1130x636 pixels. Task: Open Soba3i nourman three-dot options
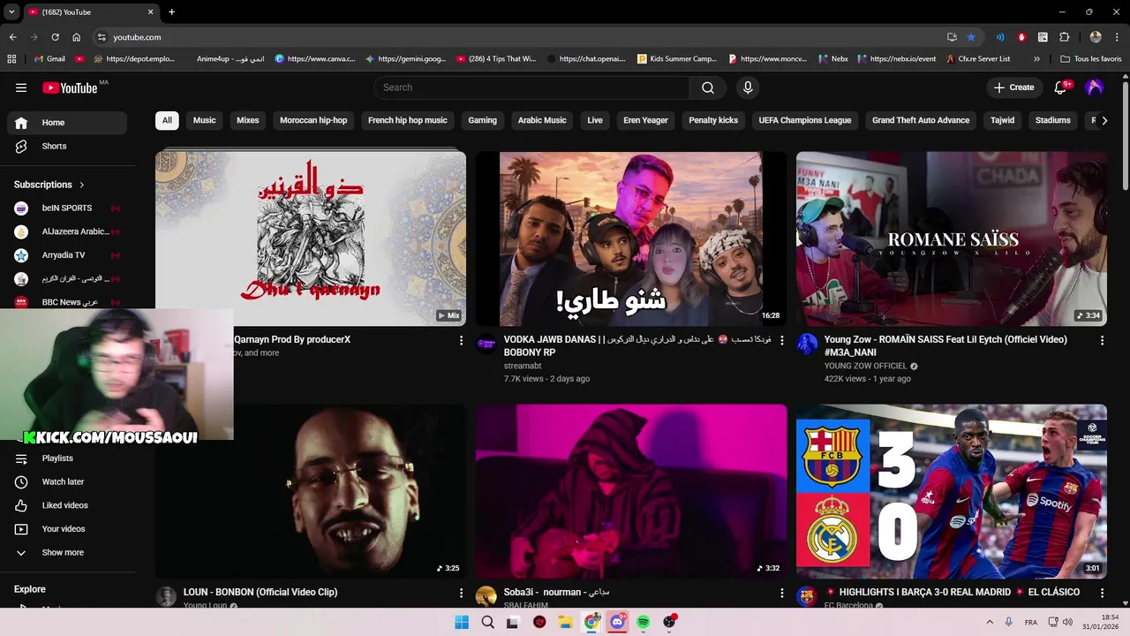(x=781, y=593)
